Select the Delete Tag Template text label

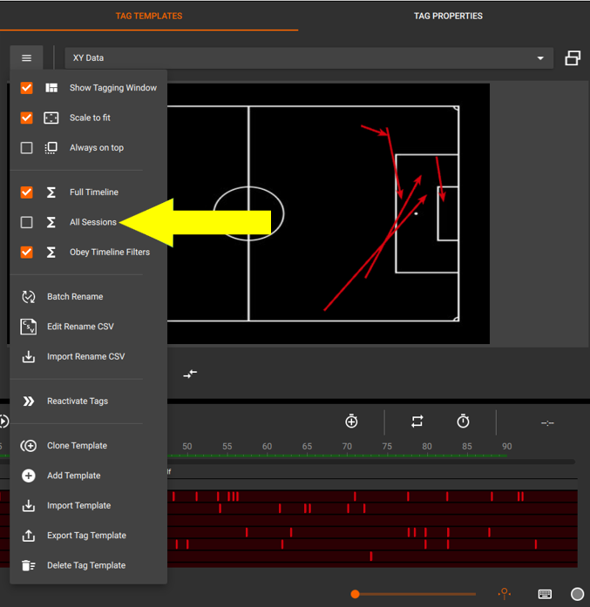pos(86,565)
